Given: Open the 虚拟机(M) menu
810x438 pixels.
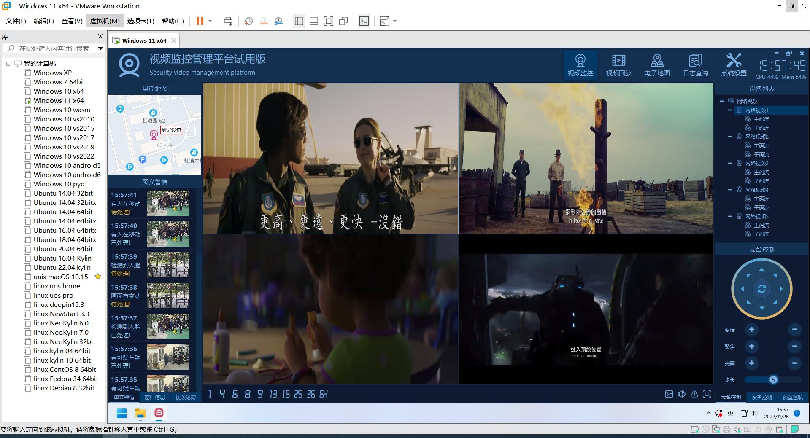Looking at the screenshot, I should coord(105,21).
